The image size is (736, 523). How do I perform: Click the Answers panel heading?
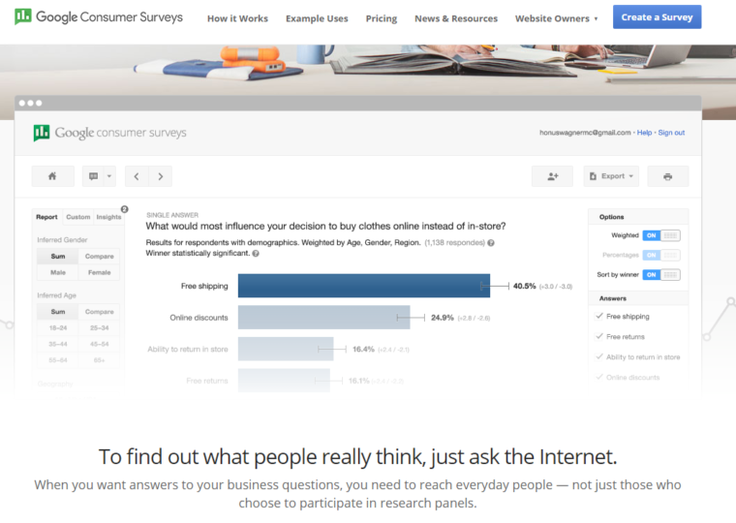pos(613,298)
